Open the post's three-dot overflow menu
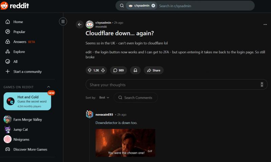The height and width of the screenshot is (162, 271). point(265,24)
